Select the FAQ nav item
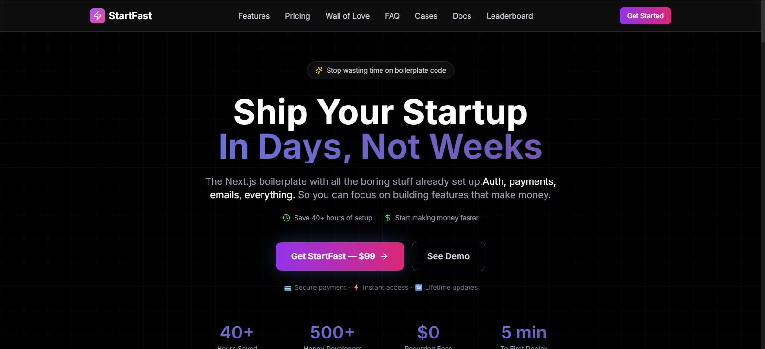Image resolution: width=765 pixels, height=349 pixels. tap(392, 16)
